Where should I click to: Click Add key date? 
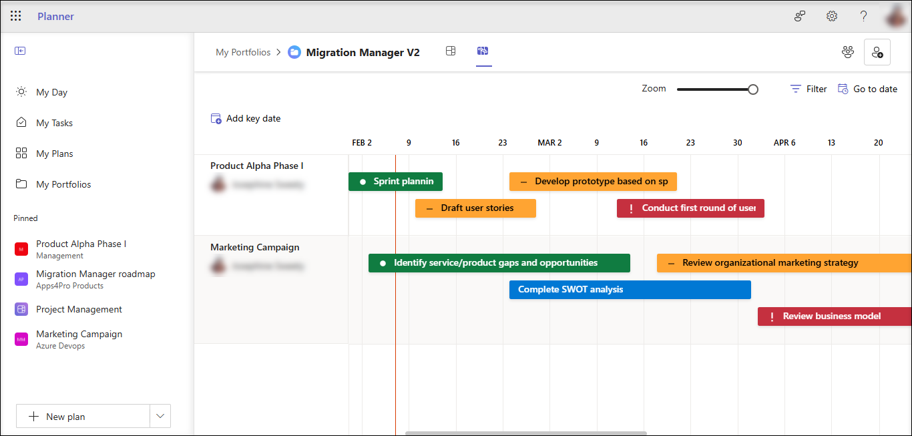[246, 118]
